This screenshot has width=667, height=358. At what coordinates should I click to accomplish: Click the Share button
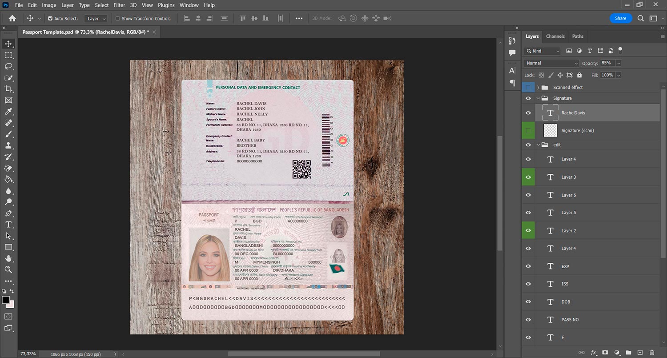point(620,18)
